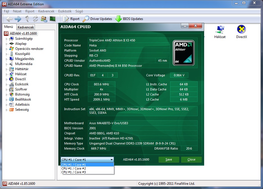
Task: Expand the Multimédia tree node
Action: 6,64
